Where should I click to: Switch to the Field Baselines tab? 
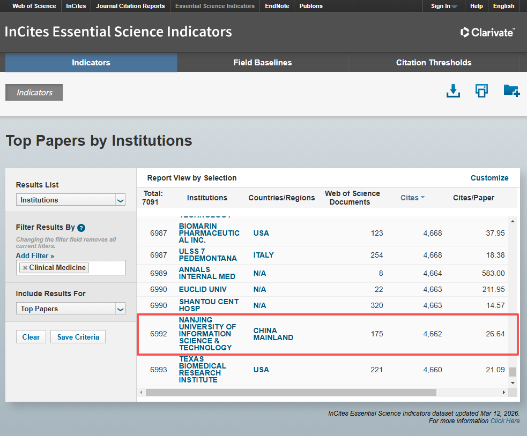tap(262, 63)
